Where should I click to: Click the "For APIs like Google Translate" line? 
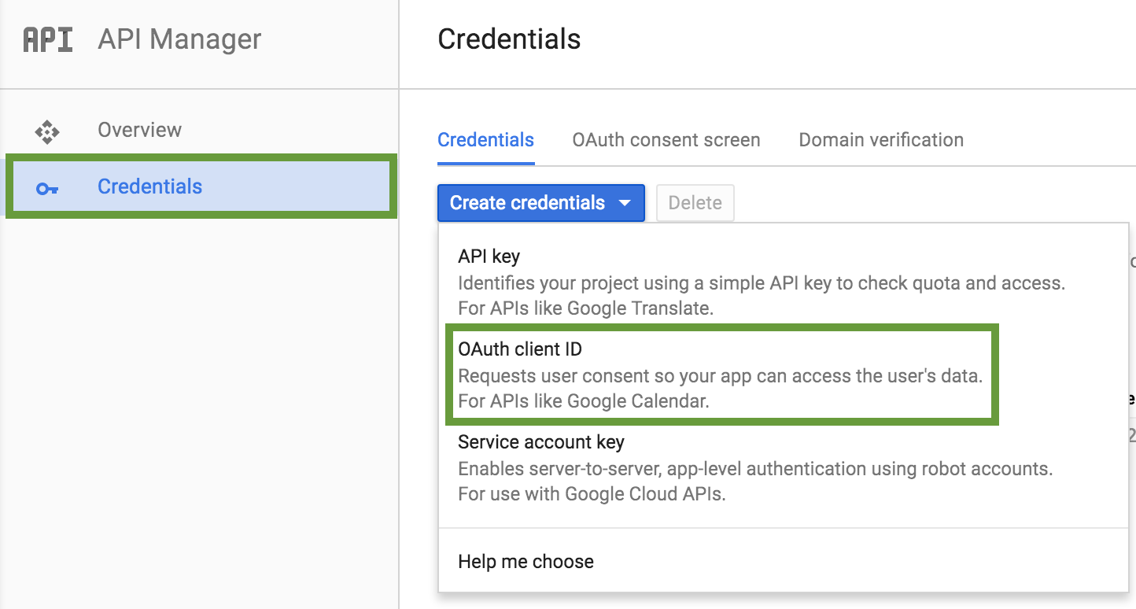pyautogui.click(x=585, y=308)
